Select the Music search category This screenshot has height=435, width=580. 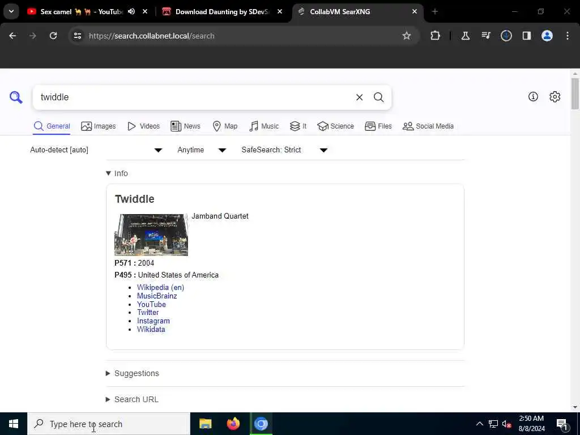264,126
